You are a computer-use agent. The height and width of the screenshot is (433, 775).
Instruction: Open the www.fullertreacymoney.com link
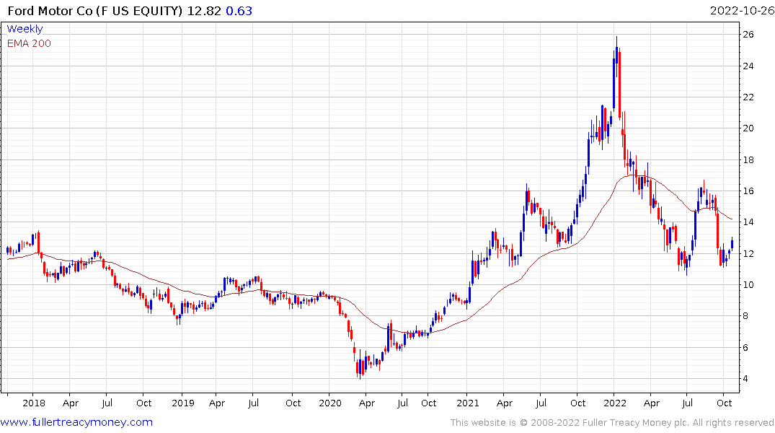coord(76,422)
